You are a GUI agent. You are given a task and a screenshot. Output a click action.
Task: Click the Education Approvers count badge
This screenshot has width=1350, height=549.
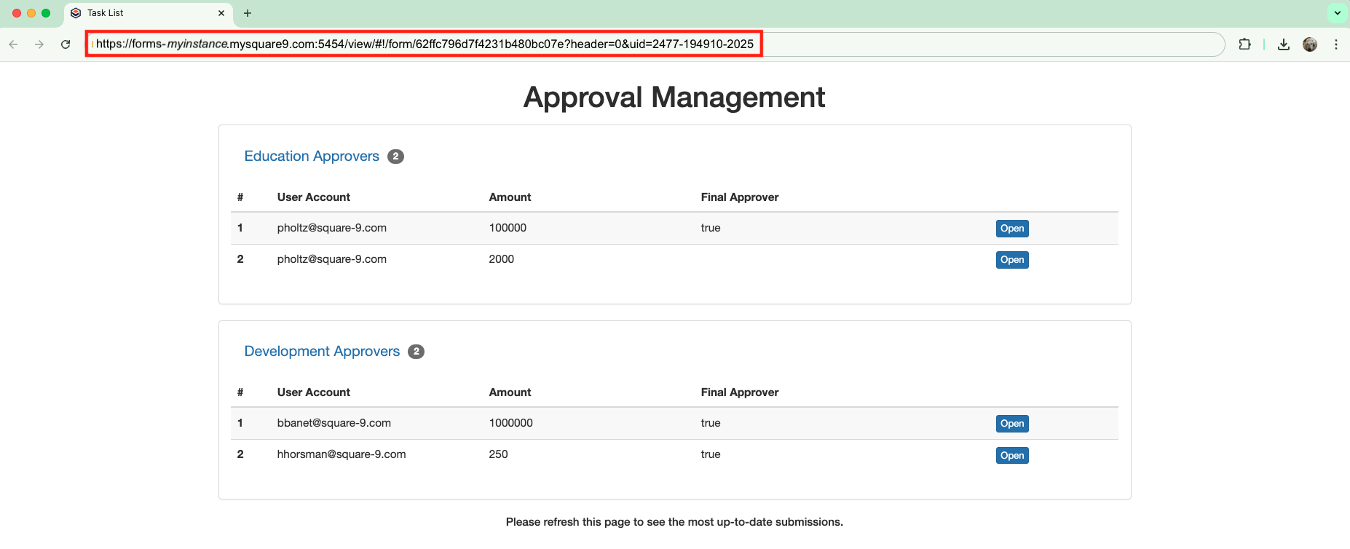(x=395, y=157)
